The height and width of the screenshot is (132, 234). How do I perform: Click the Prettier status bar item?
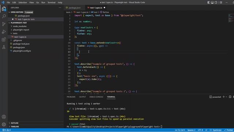click(x=229, y=130)
